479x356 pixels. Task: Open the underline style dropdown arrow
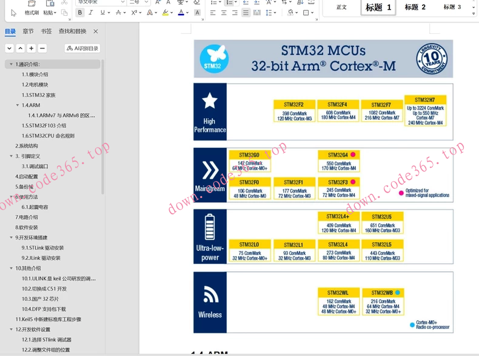[x=109, y=13]
